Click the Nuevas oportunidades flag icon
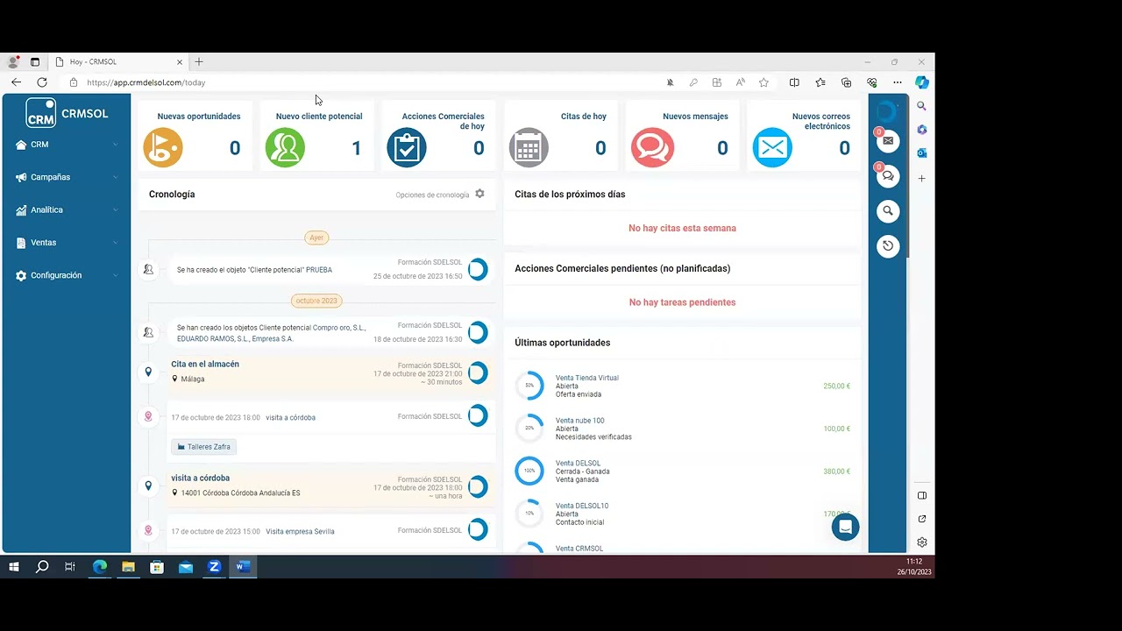 (163, 147)
